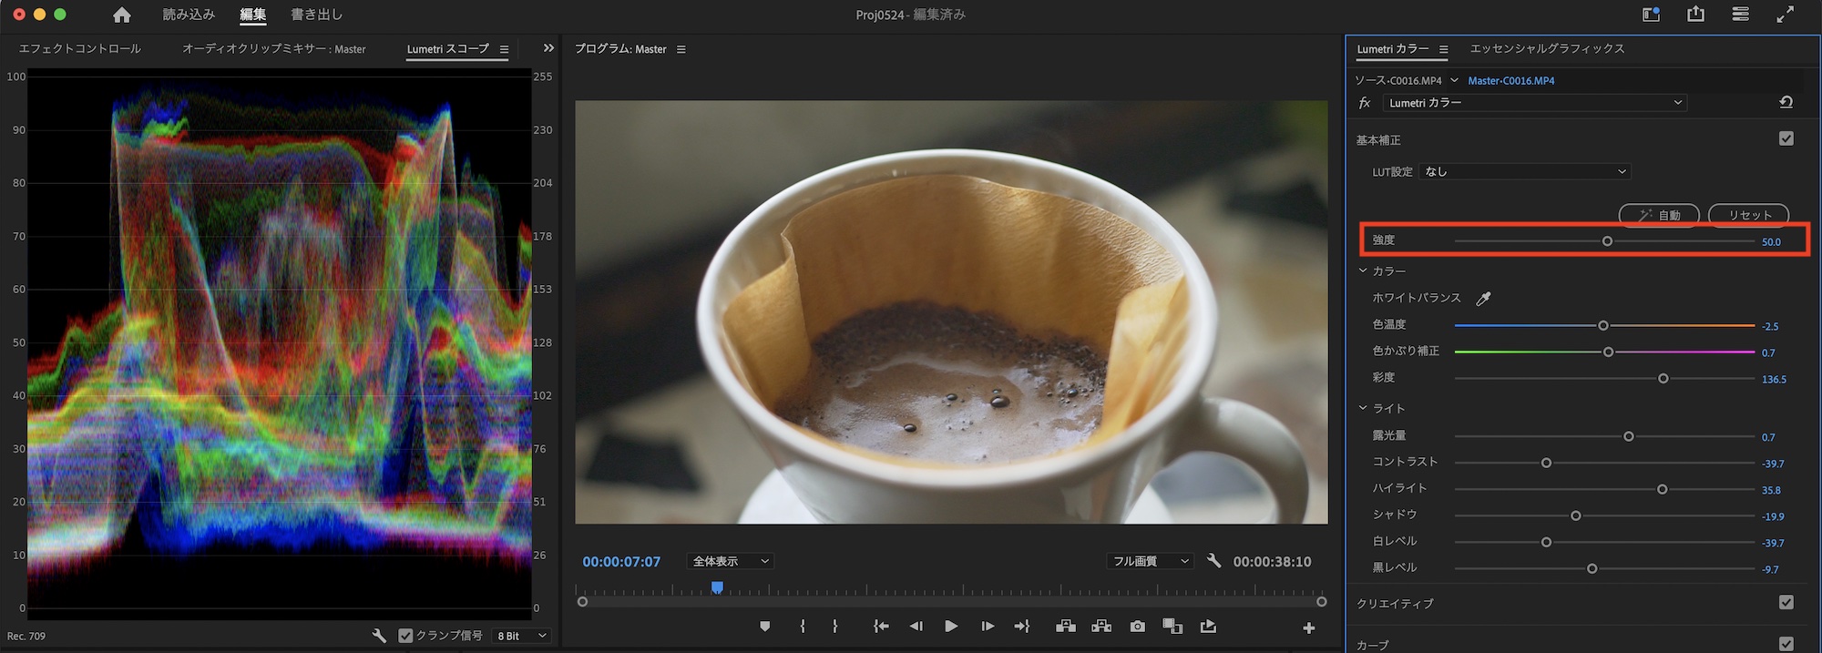Add a marker in program monitor
The image size is (1822, 653).
click(x=764, y=627)
